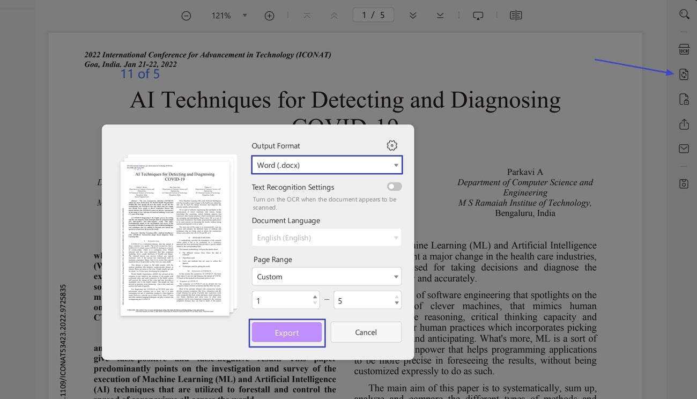Click the email document icon
This screenshot has height=399, width=697.
[x=684, y=149]
